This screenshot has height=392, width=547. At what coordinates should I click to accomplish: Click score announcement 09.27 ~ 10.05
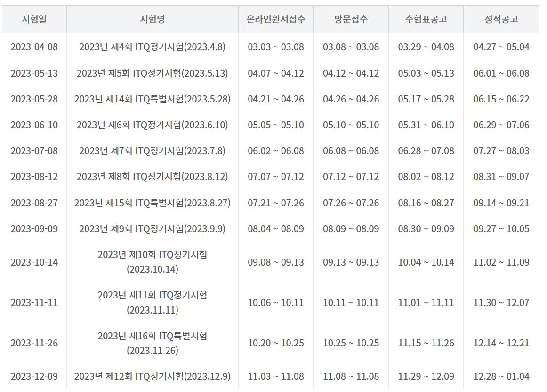point(501,228)
